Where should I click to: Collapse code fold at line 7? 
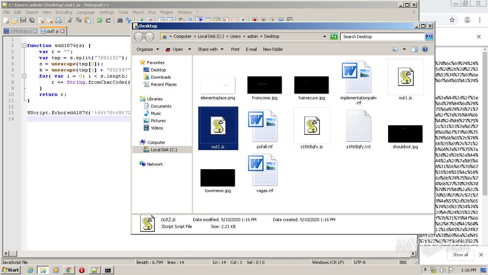click(x=24, y=76)
